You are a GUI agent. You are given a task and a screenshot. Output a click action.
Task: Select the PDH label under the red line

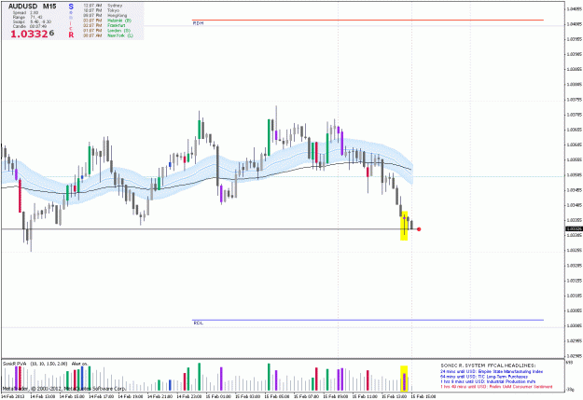pos(198,23)
